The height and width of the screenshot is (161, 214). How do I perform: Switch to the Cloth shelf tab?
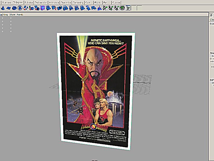coord(89,2)
